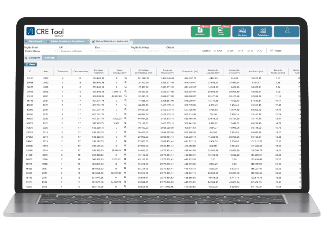Click magnifier icon in 2021 trimestre 1 row
This screenshot has height=243, width=324.
[x=125, y=110]
